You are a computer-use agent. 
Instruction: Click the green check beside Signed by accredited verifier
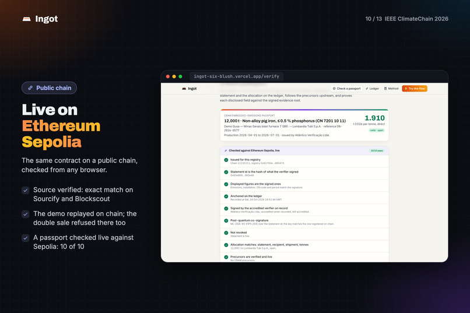(x=226, y=209)
